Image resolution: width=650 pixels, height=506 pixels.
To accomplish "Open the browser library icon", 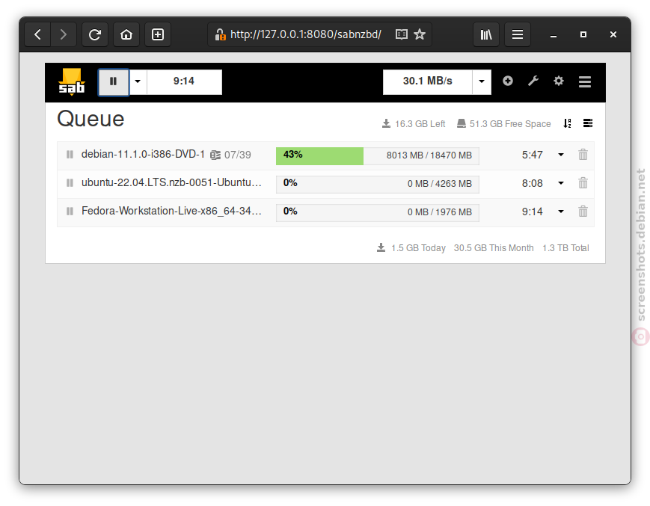I will coord(486,34).
